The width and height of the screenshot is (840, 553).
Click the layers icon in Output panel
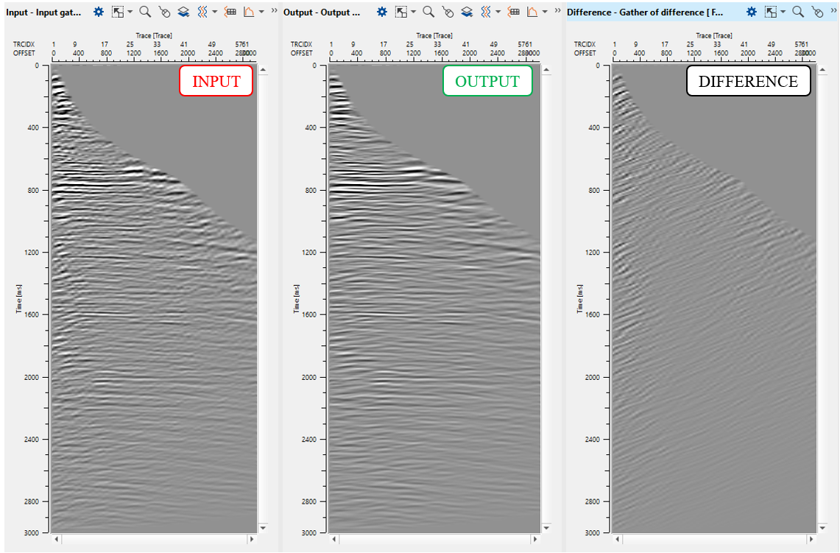click(x=467, y=12)
